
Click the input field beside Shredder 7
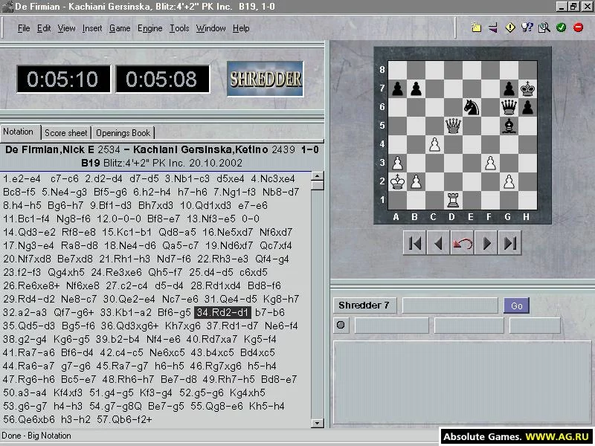[450, 306]
